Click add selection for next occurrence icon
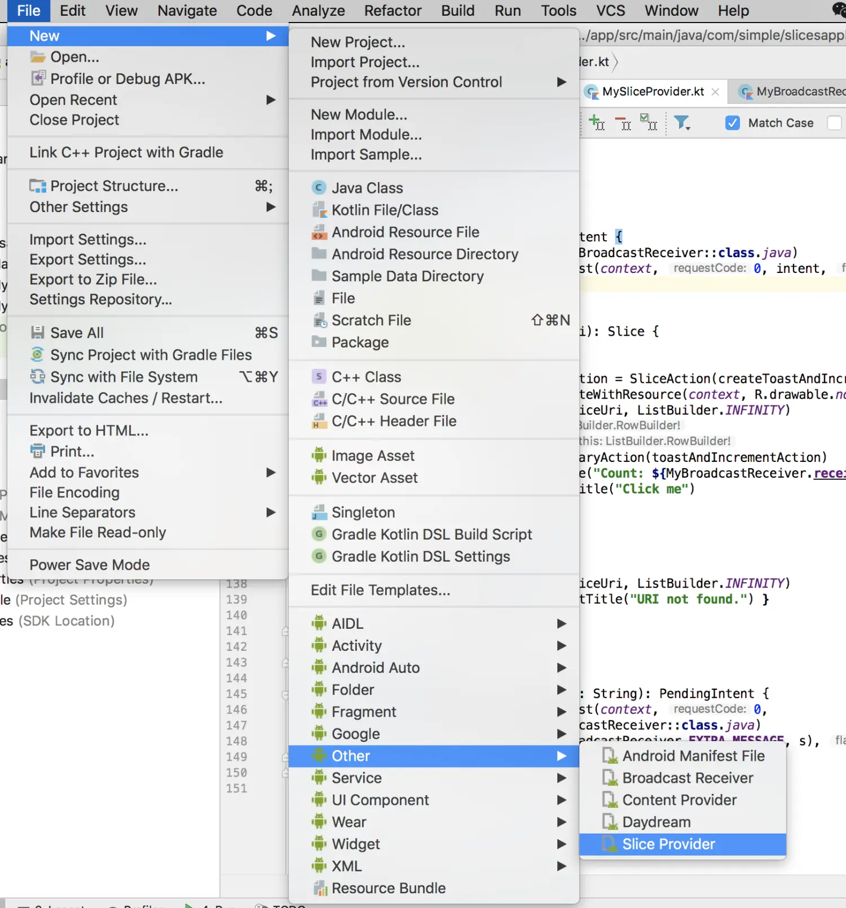This screenshot has height=908, width=846. tap(597, 122)
